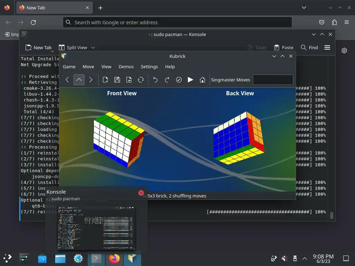This screenshot has height=266, width=355.
Task: Reload the page in Firefox
Action: [x=33, y=23]
